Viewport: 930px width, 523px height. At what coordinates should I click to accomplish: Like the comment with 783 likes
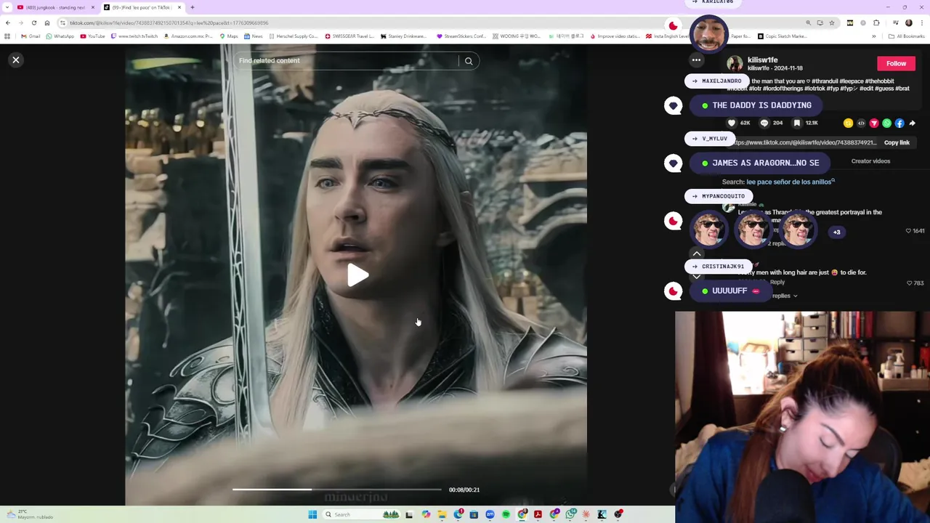point(909,283)
